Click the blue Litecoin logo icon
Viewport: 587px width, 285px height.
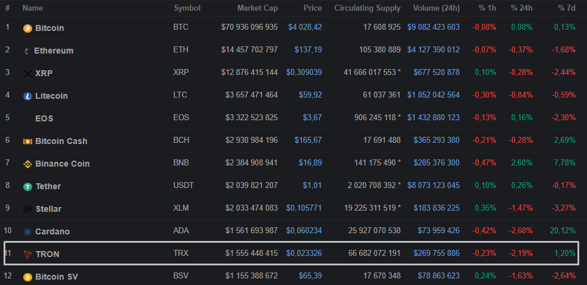tap(27, 96)
